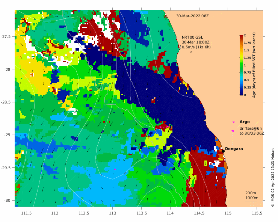Viewport: 278px width, 222px height.
Task: Click the magenta Argo float circle on map
Action: (115, 169)
